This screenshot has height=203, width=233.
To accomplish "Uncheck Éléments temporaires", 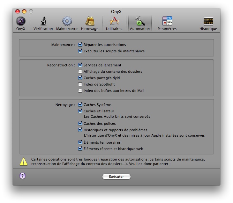I will (80, 142).
